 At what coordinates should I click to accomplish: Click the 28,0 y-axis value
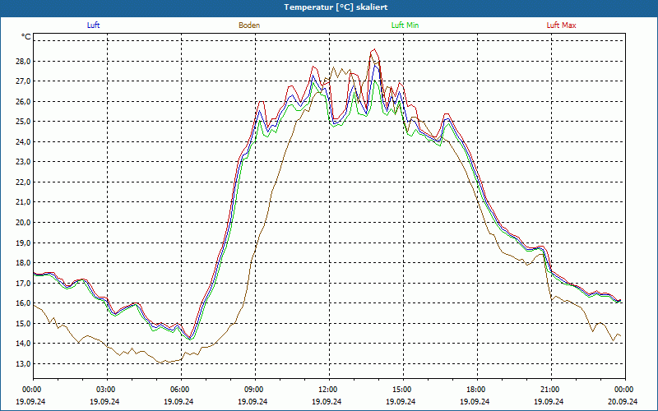pos(23,61)
